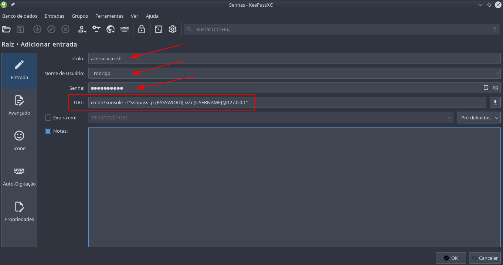Viewport: 503px width, 265px height.
Task: Open settings via the gear icon
Action: 173,29
